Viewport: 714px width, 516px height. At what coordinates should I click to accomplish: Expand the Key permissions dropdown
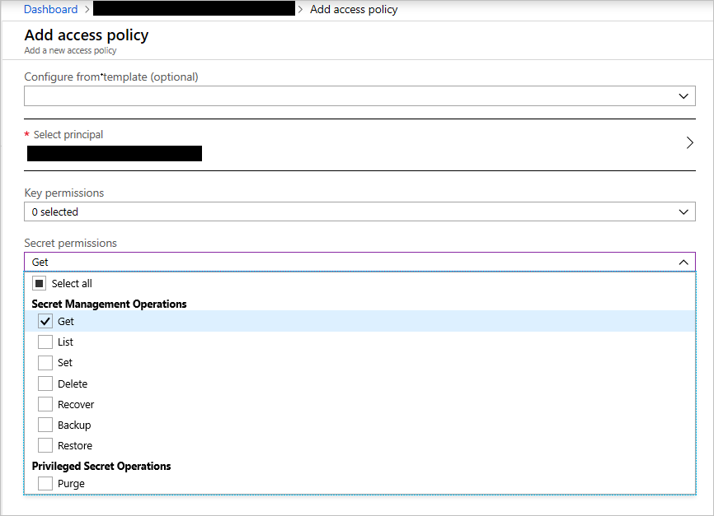(x=359, y=212)
